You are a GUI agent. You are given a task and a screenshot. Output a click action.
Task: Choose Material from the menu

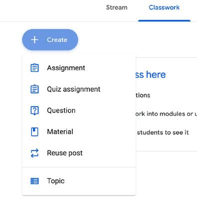[x=79, y=132]
